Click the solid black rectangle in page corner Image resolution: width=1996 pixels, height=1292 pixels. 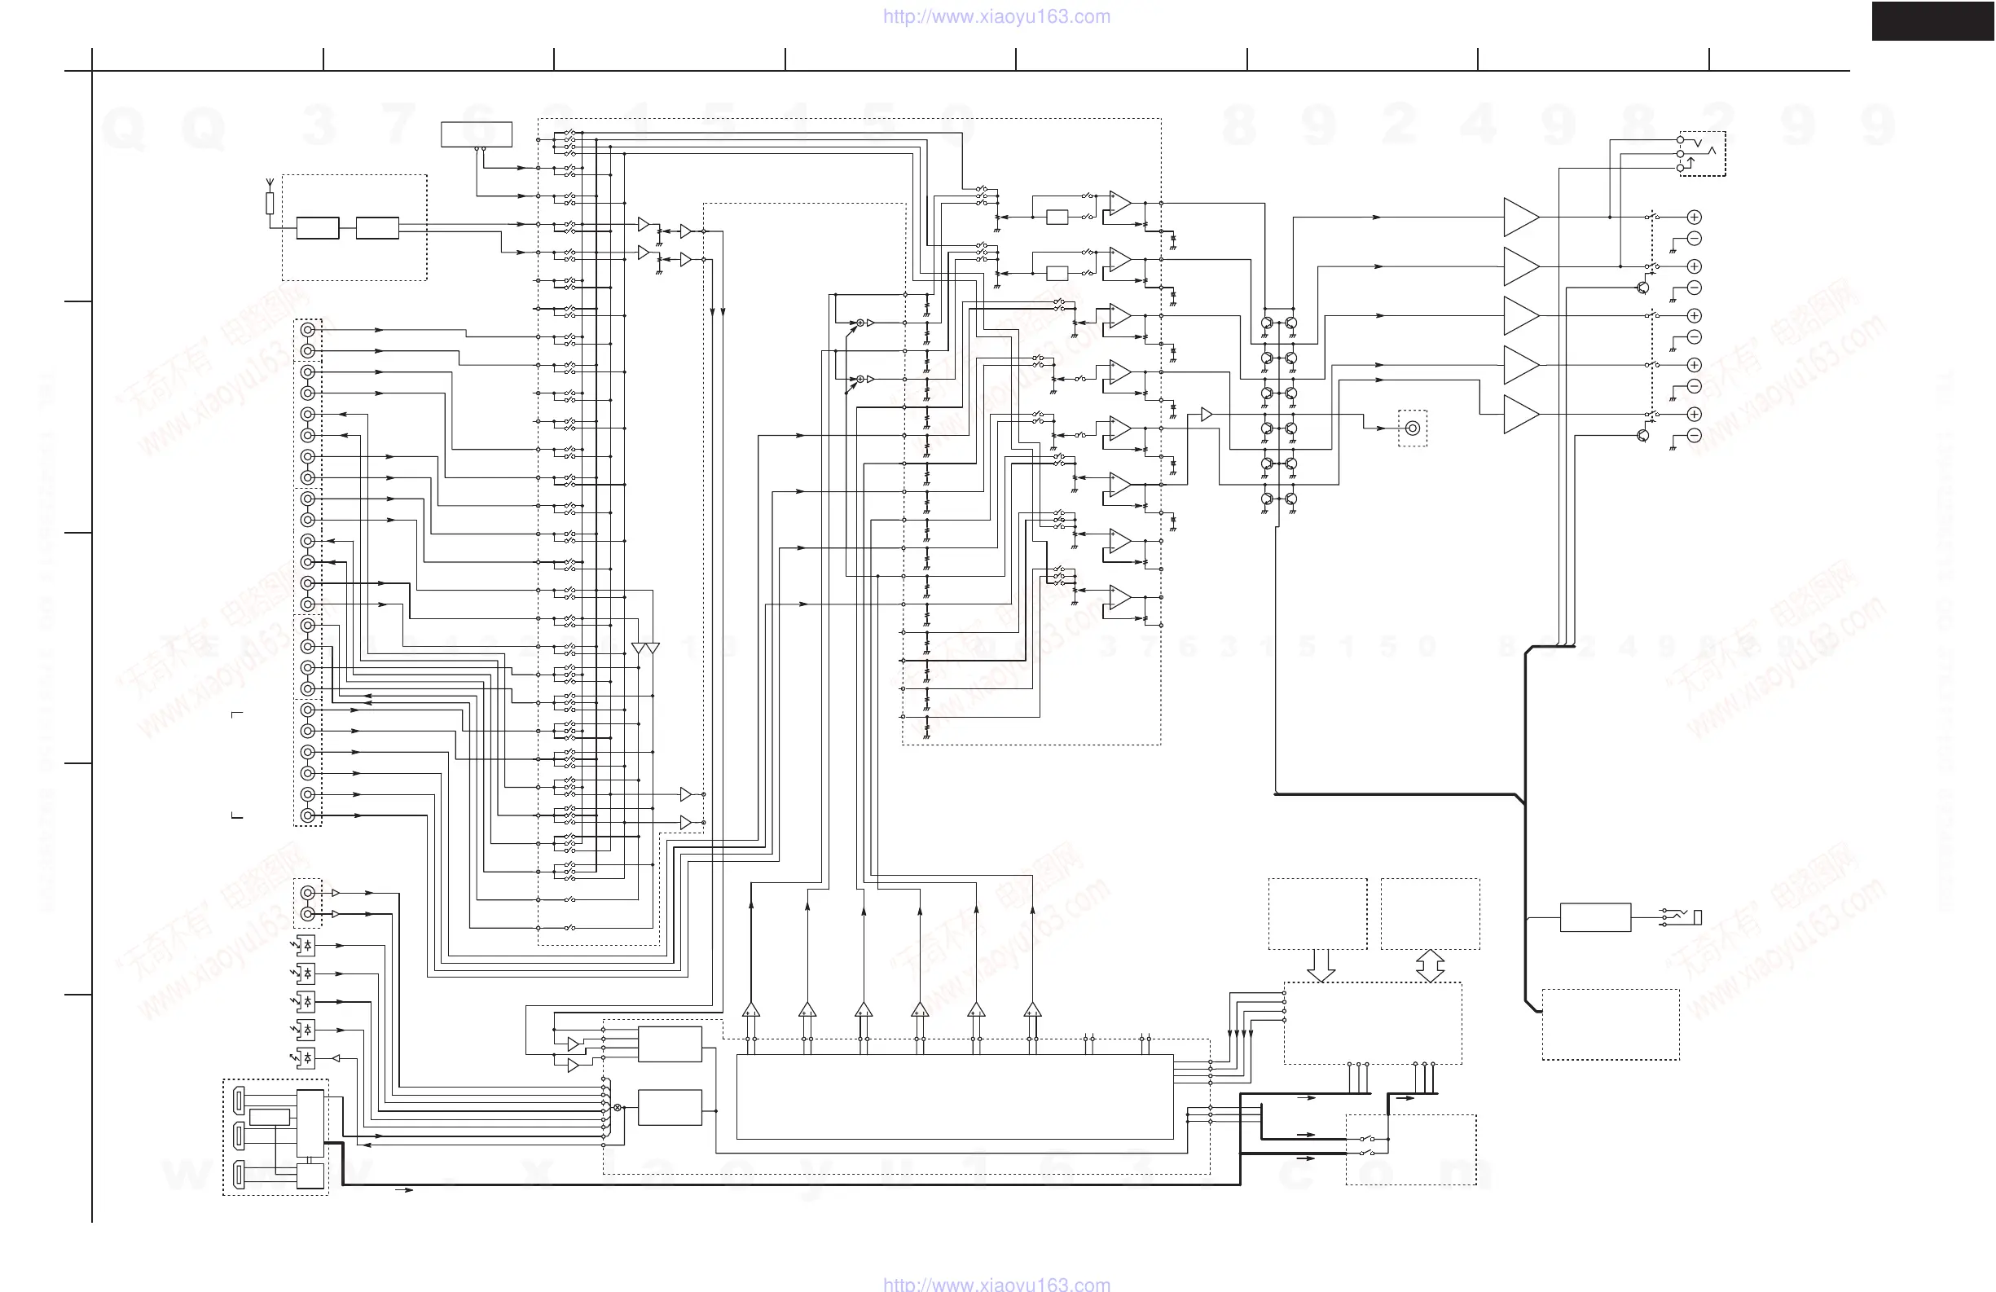tap(1934, 21)
